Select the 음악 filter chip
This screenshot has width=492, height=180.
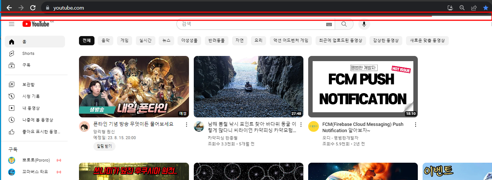(106, 40)
